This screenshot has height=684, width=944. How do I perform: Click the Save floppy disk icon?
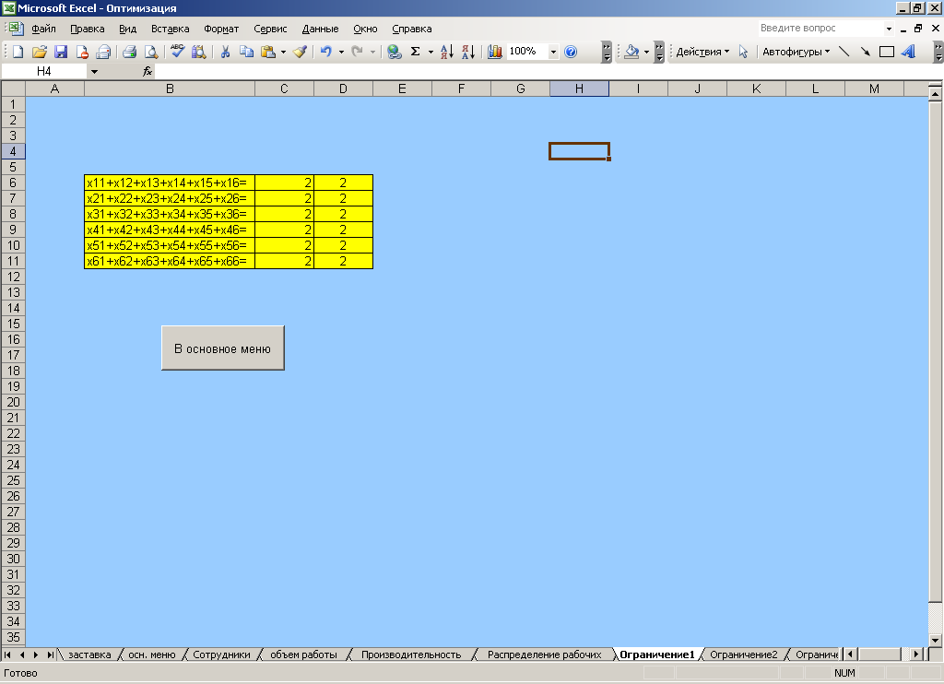pos(61,53)
